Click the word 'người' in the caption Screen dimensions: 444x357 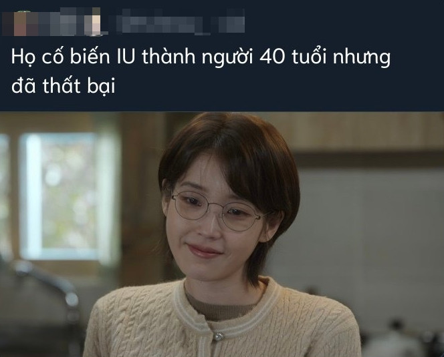(227, 58)
